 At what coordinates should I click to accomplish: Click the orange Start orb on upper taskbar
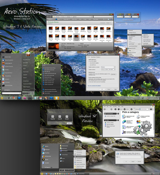pos(2,98)
